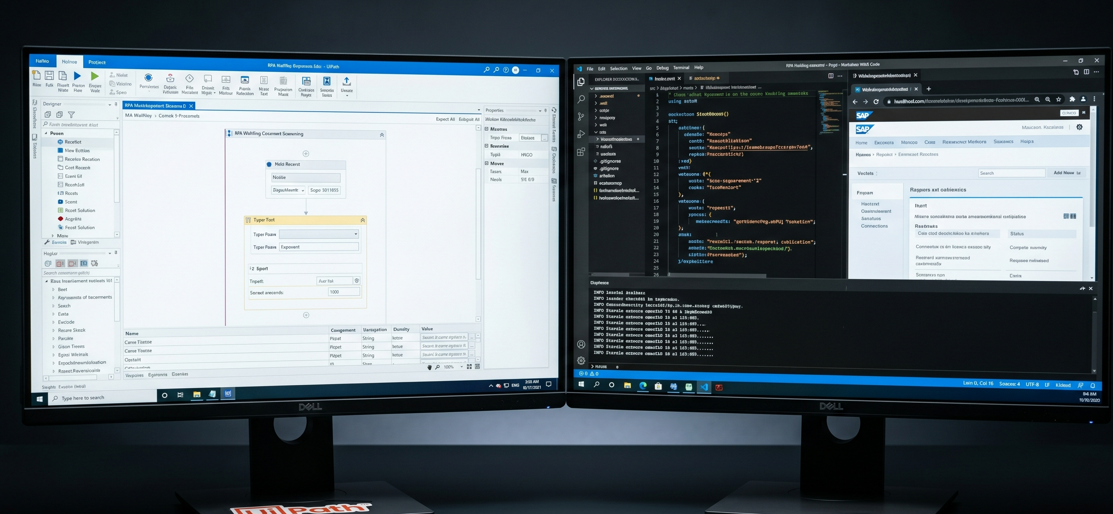Viewport: 1113px width, 514px height.
Task: Open the Typer Poaw dropdown
Action: pyautogui.click(x=319, y=234)
